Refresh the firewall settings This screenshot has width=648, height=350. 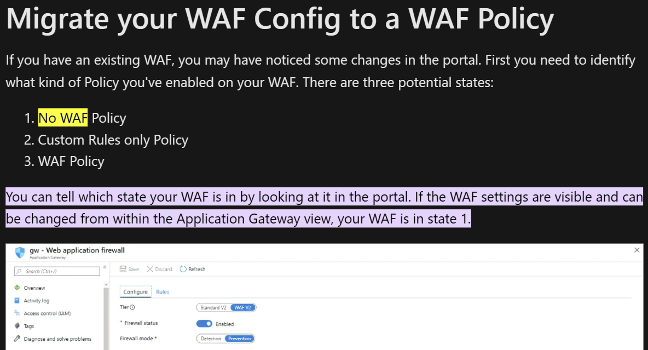[x=193, y=269]
